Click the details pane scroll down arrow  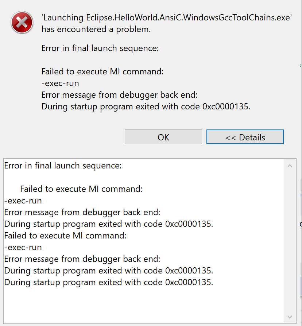[x=290, y=317]
